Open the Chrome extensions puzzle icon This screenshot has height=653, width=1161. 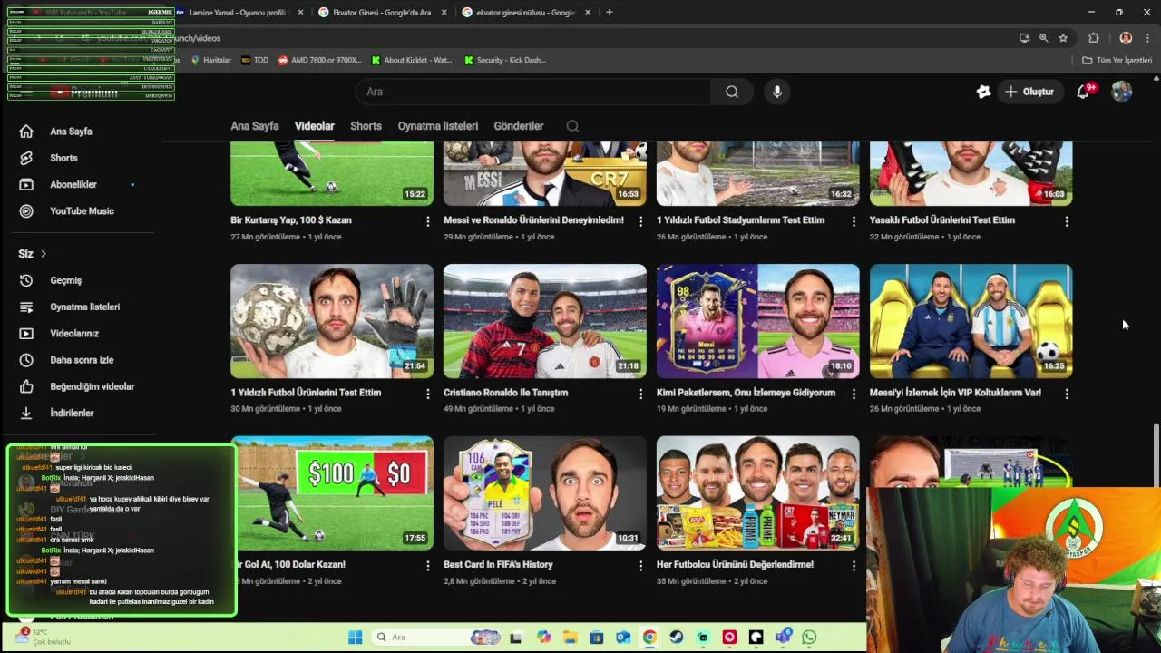click(1093, 38)
